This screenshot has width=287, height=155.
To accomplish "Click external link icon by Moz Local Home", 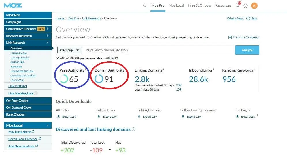I will click(33, 131).
